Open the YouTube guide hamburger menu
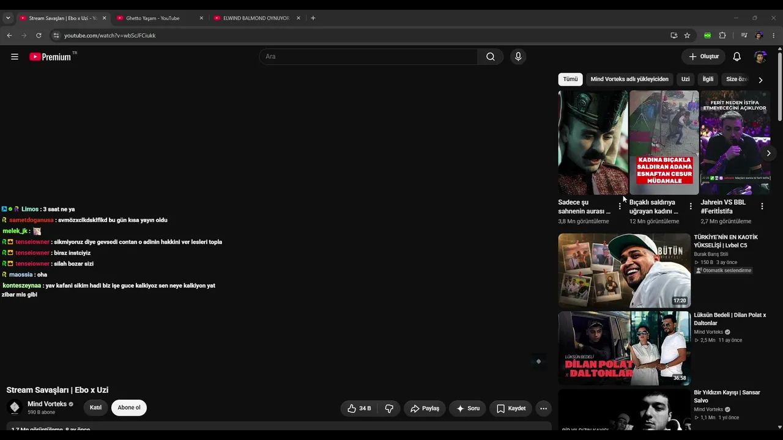 pos(15,57)
